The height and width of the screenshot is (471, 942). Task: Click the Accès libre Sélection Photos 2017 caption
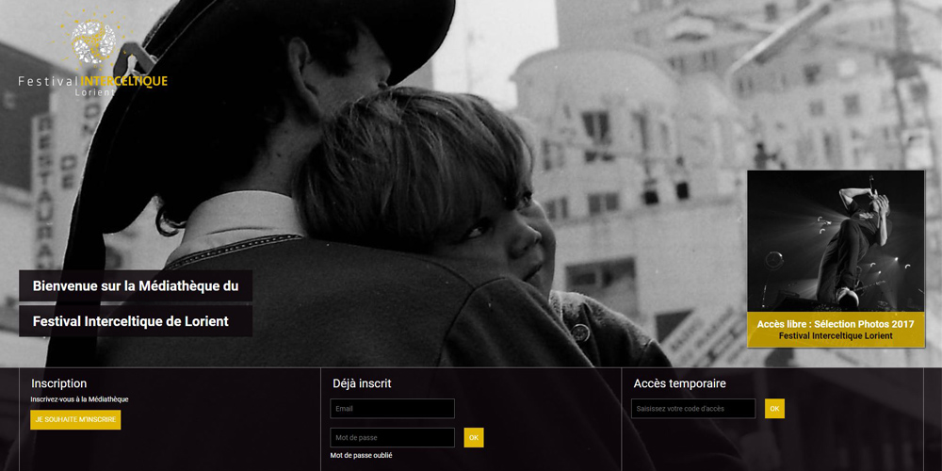tap(836, 324)
